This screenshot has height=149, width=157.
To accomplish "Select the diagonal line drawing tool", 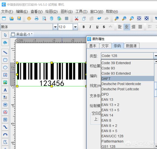I will pos(5,52).
